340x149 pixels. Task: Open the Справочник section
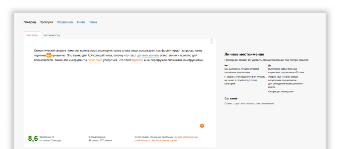pos(65,22)
